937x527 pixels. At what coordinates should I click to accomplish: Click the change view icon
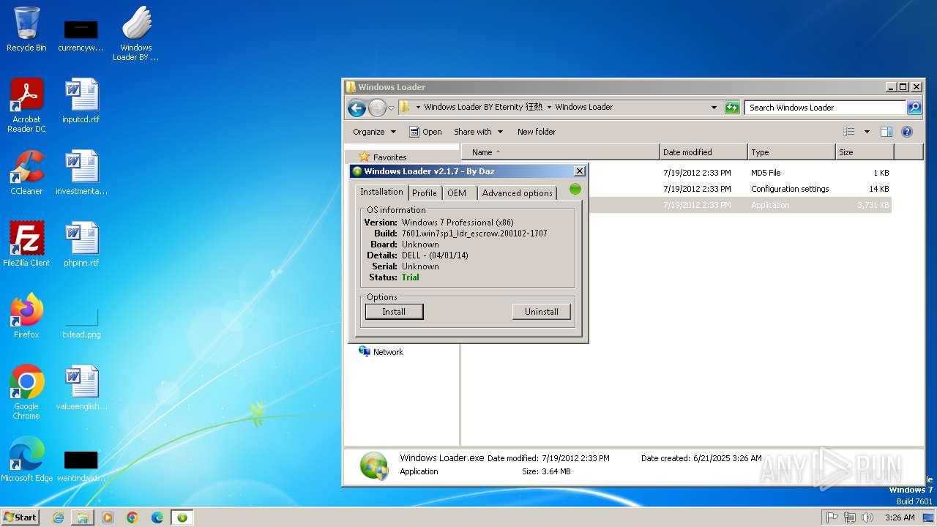[849, 132]
